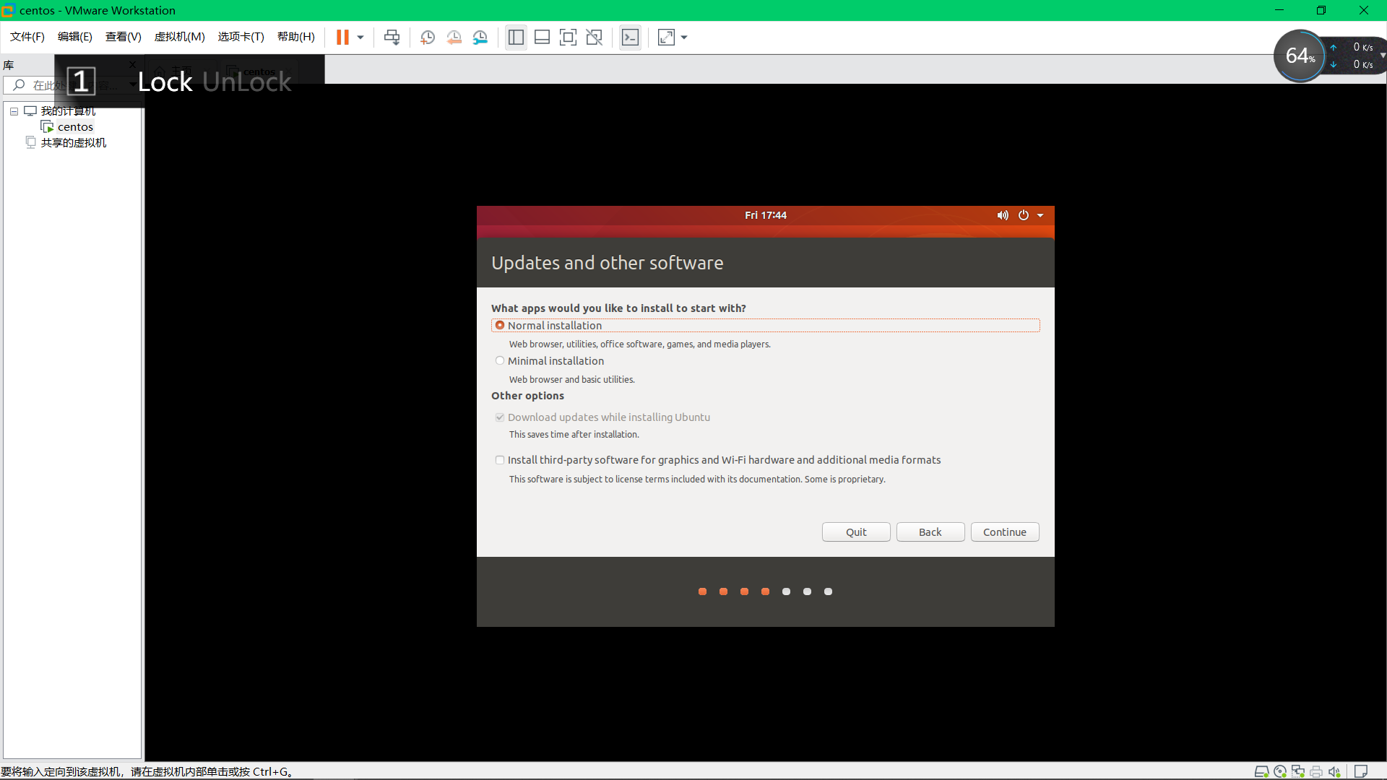Revert the virtual machine to its snapshot

tap(454, 38)
